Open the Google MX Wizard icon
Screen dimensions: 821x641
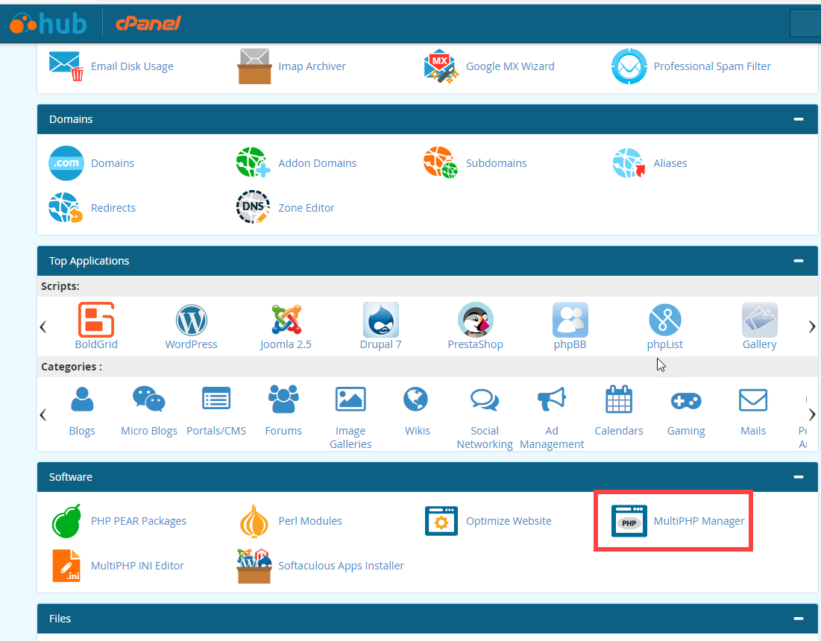(x=440, y=66)
